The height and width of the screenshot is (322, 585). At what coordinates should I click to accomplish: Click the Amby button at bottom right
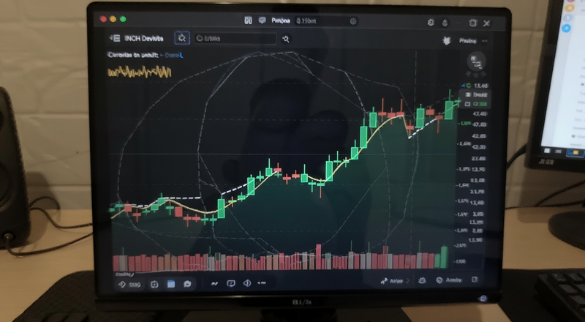449,280
